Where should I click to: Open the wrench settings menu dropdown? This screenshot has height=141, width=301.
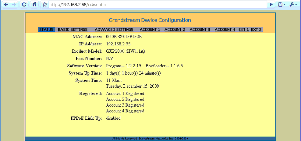293,5
